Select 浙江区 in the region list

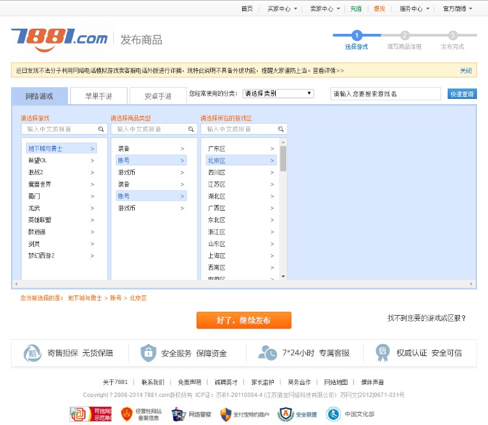click(x=241, y=232)
